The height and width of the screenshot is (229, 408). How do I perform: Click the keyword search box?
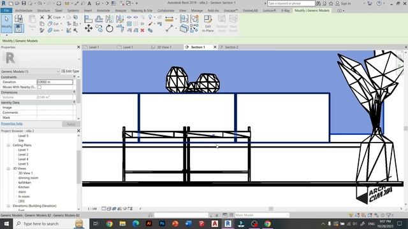click(x=291, y=3)
